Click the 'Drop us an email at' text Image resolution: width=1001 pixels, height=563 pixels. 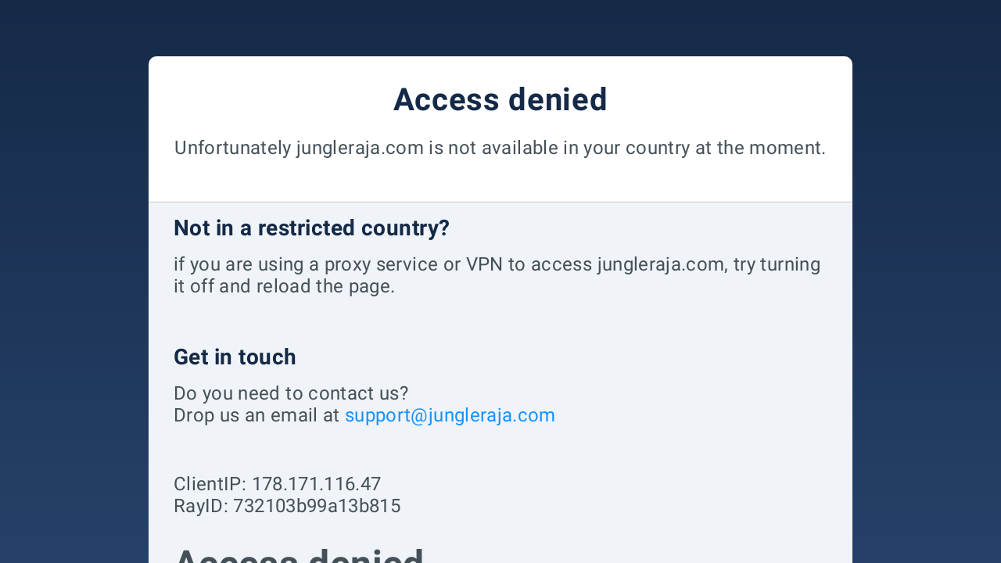[x=257, y=415]
